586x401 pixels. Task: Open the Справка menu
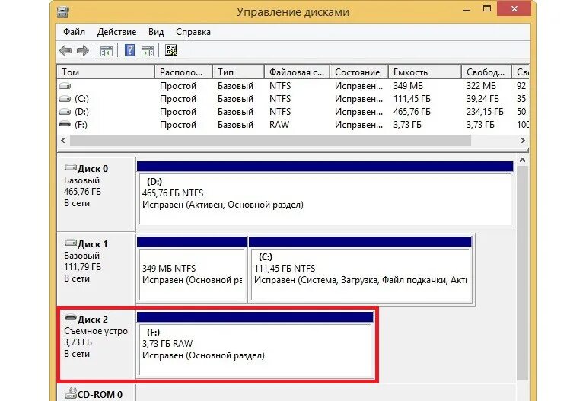(193, 32)
